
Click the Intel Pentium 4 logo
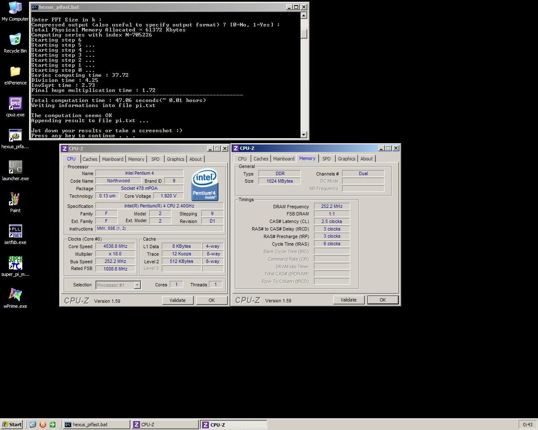[205, 185]
